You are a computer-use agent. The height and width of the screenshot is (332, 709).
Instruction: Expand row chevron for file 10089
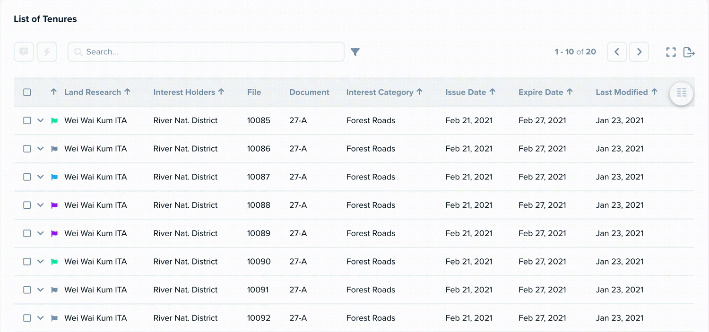click(41, 233)
